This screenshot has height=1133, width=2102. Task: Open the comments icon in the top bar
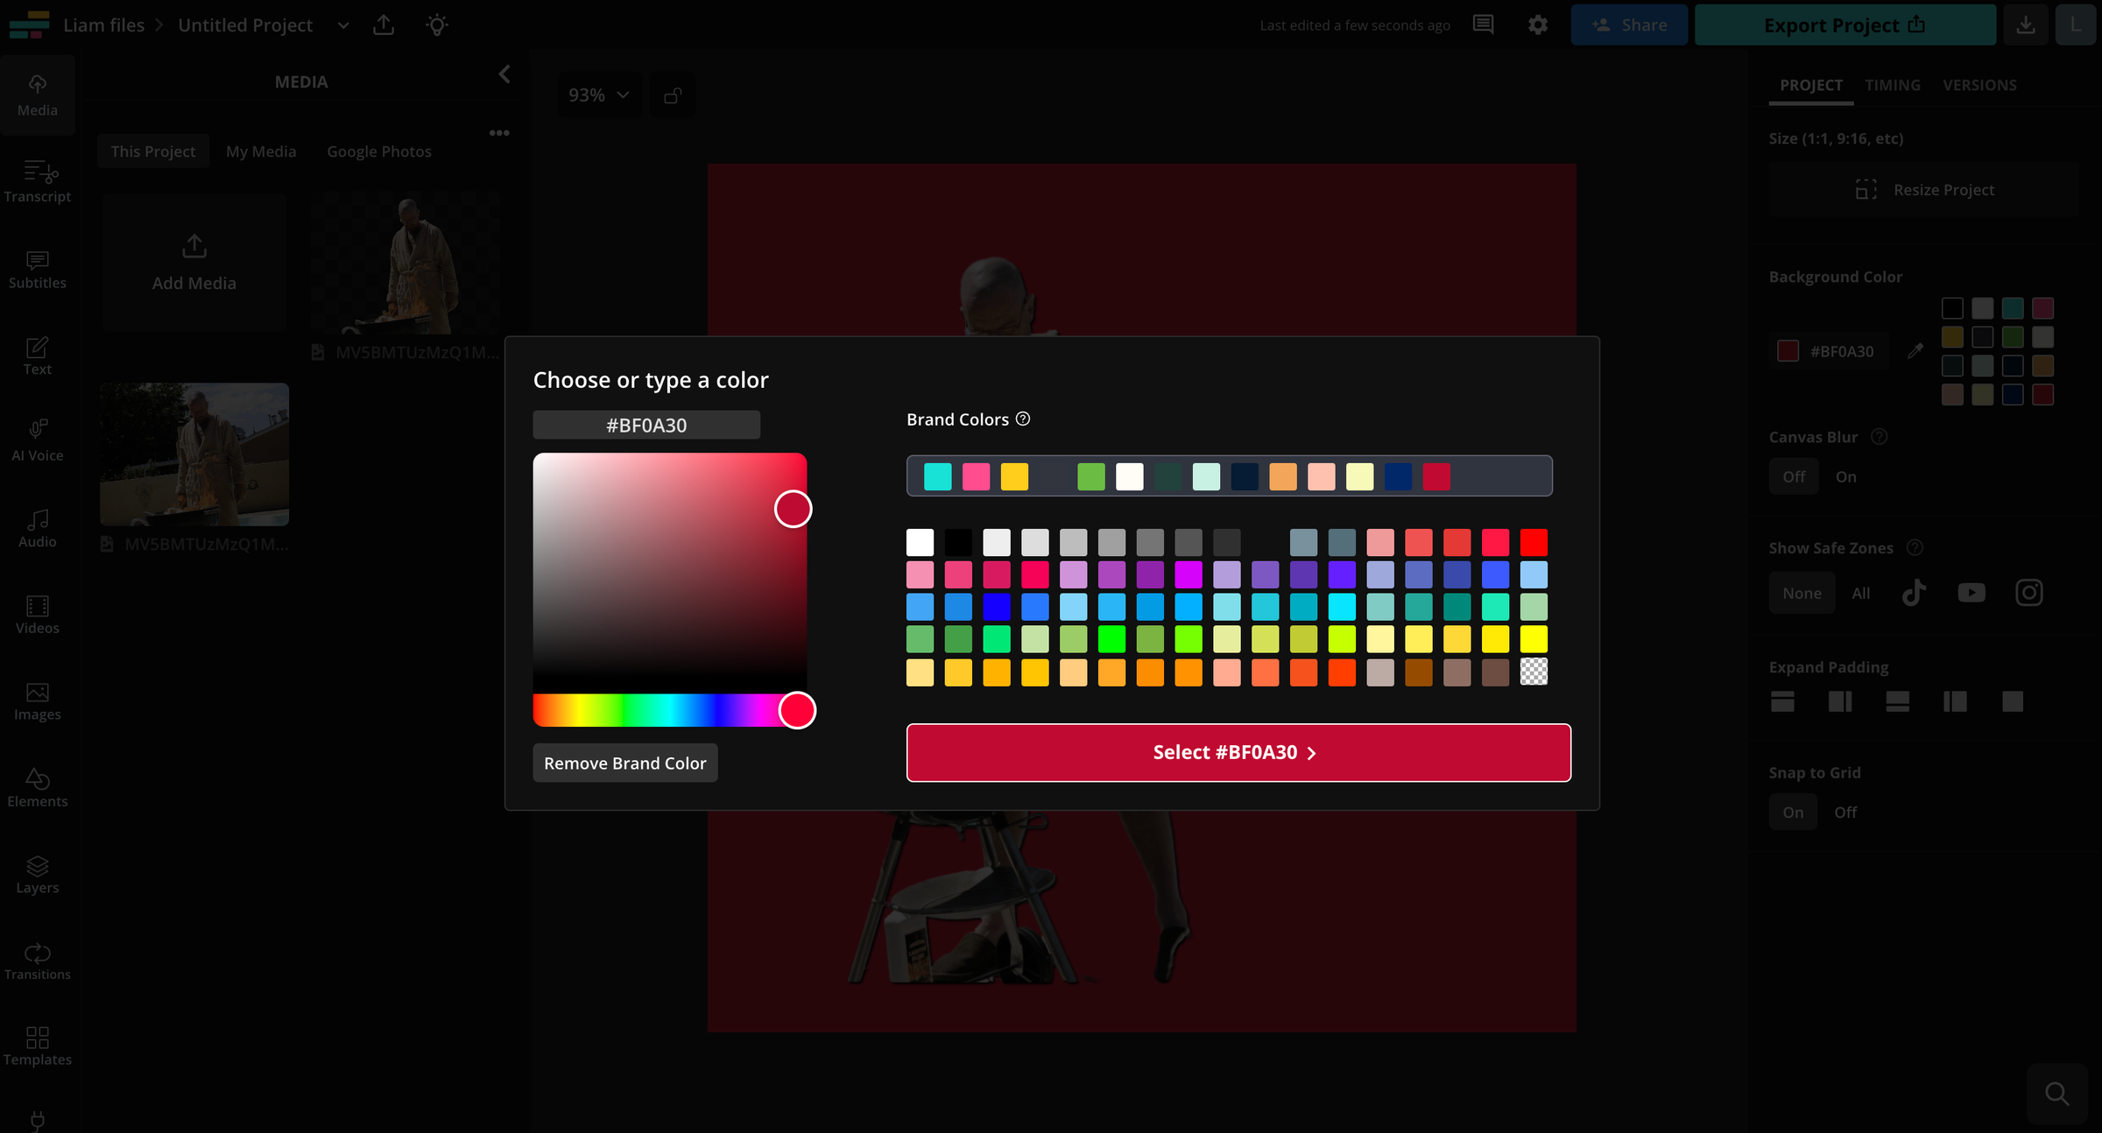click(1483, 25)
